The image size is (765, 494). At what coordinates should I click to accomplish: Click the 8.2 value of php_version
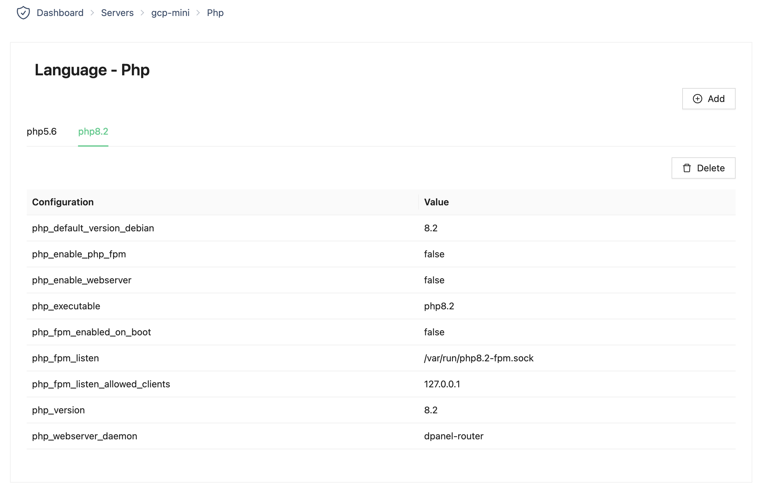click(431, 410)
